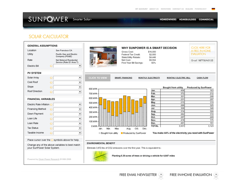Click the Cost Roof help icon
Image resolution: width=237 pixels, height=186 pixels.
tap(51, 83)
